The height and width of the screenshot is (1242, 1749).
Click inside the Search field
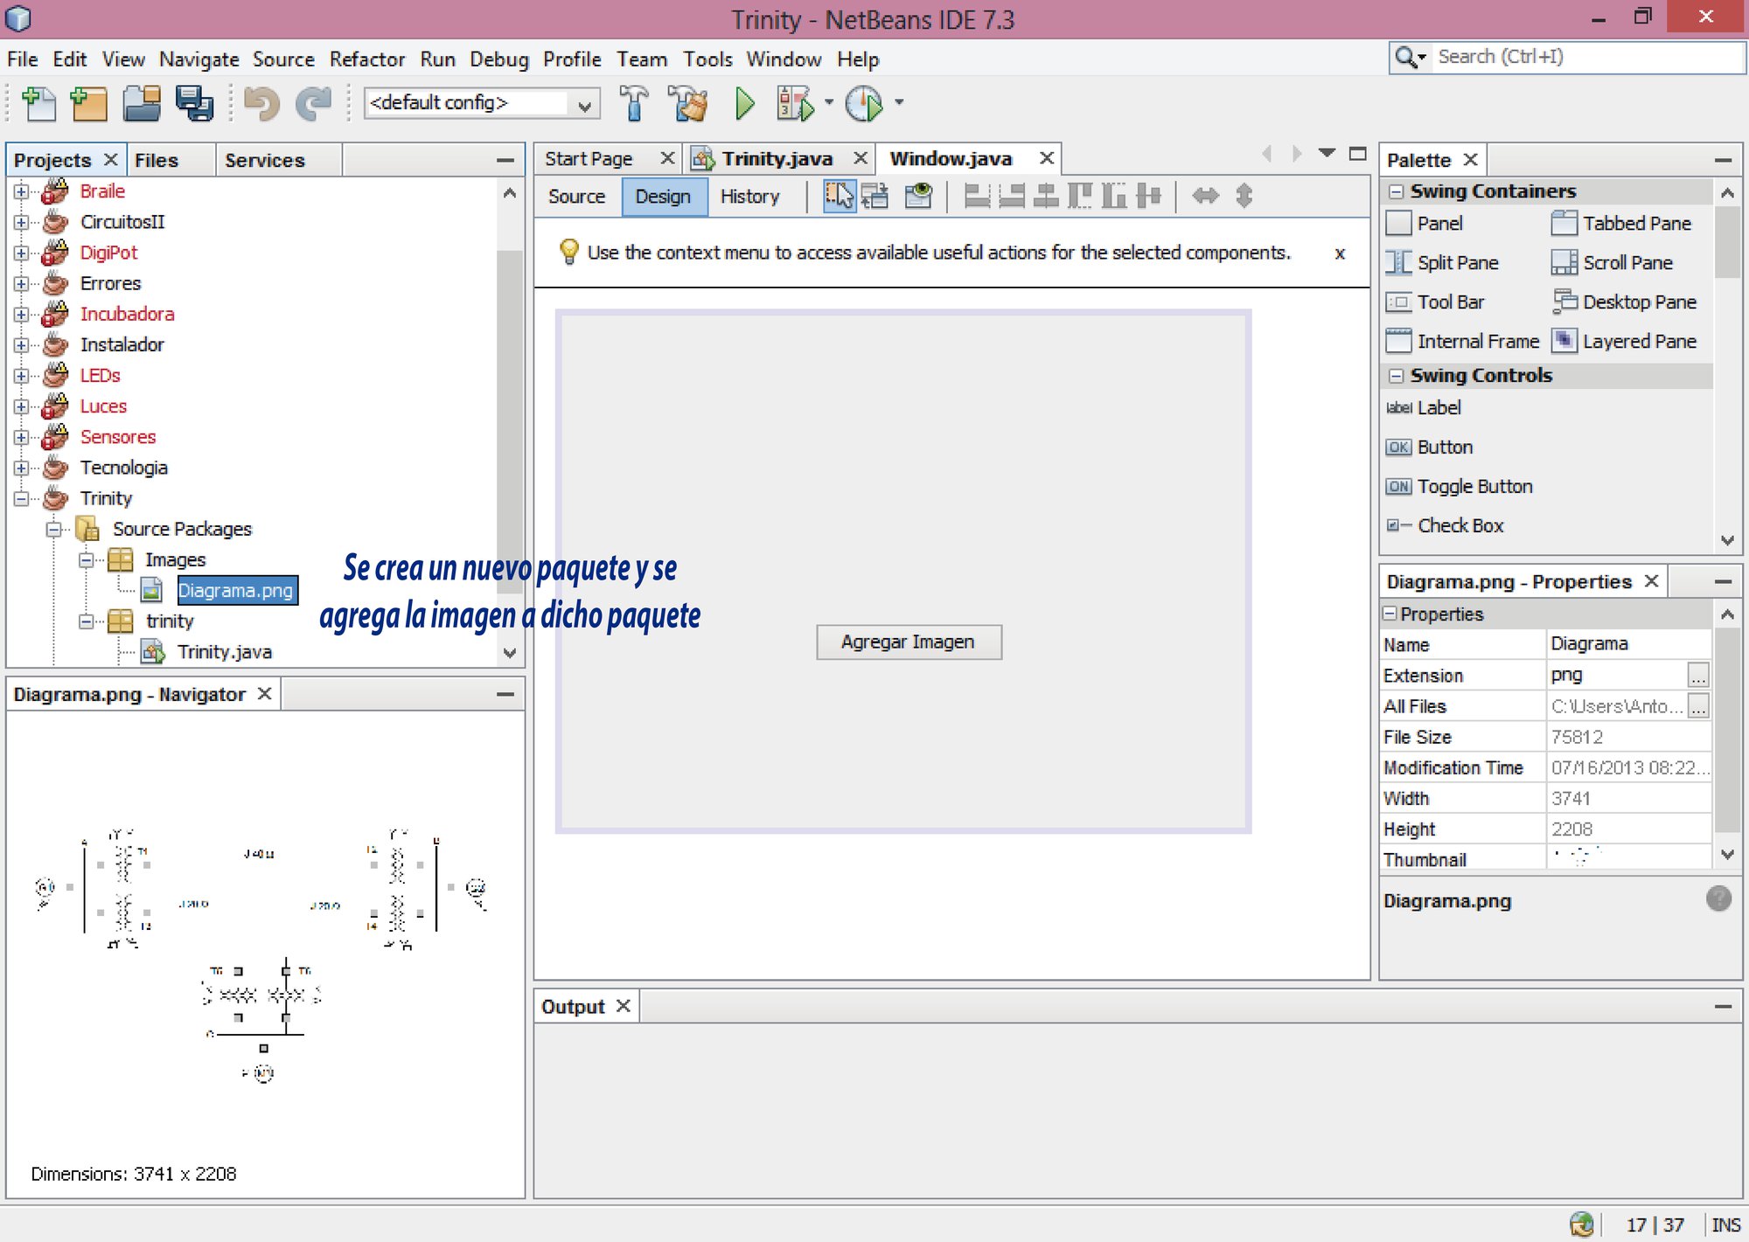[x=1574, y=56]
